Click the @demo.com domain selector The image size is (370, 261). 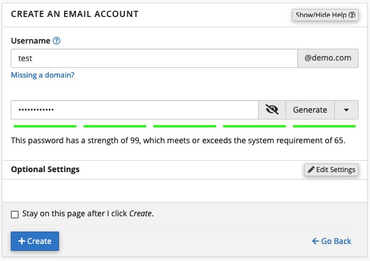pyautogui.click(x=327, y=58)
